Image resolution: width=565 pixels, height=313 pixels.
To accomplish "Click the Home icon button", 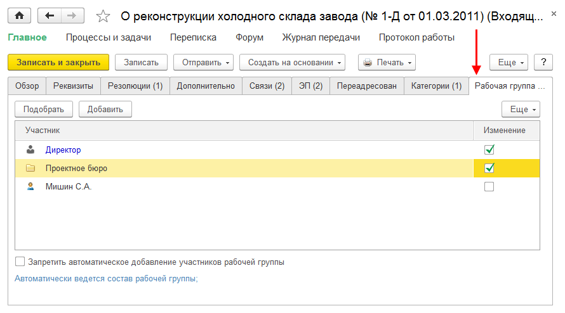I will [x=19, y=16].
